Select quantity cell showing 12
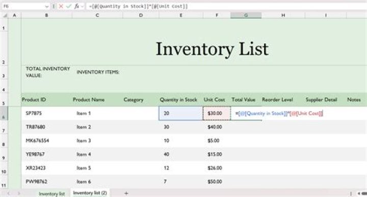 (x=181, y=168)
